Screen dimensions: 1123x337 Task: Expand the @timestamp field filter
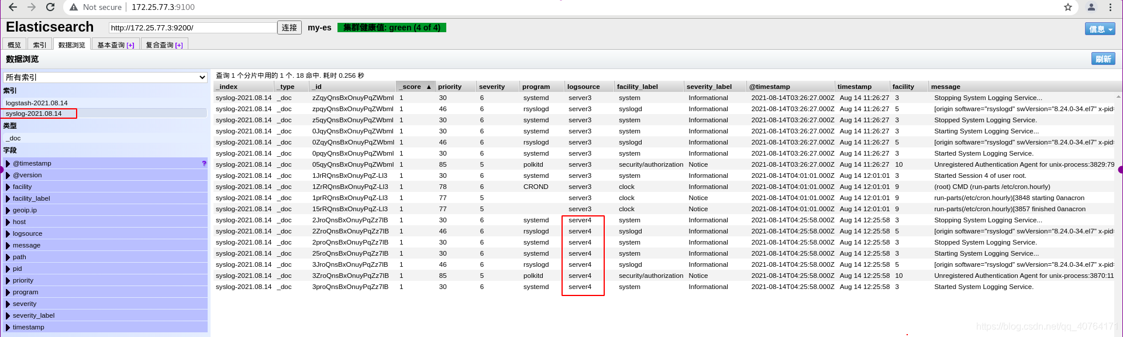coord(8,163)
